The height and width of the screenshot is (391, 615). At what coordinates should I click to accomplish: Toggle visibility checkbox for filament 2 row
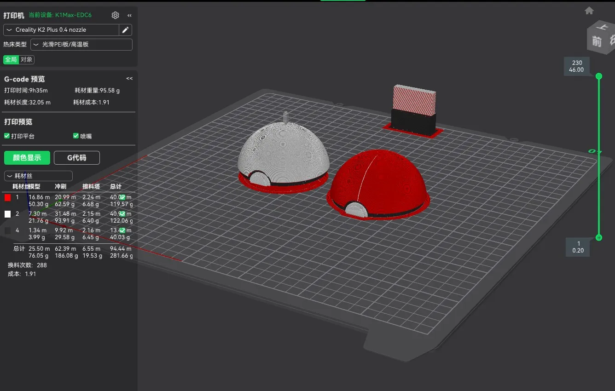point(122,213)
